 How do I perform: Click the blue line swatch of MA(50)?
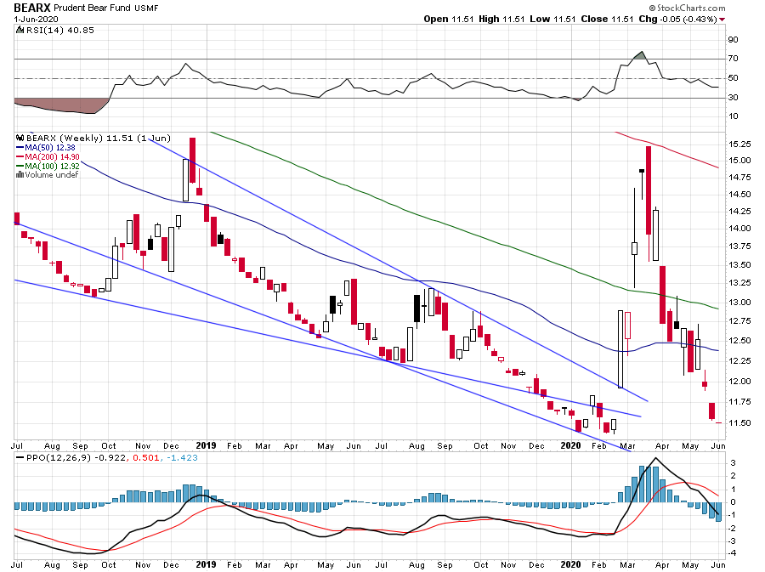[x=20, y=147]
